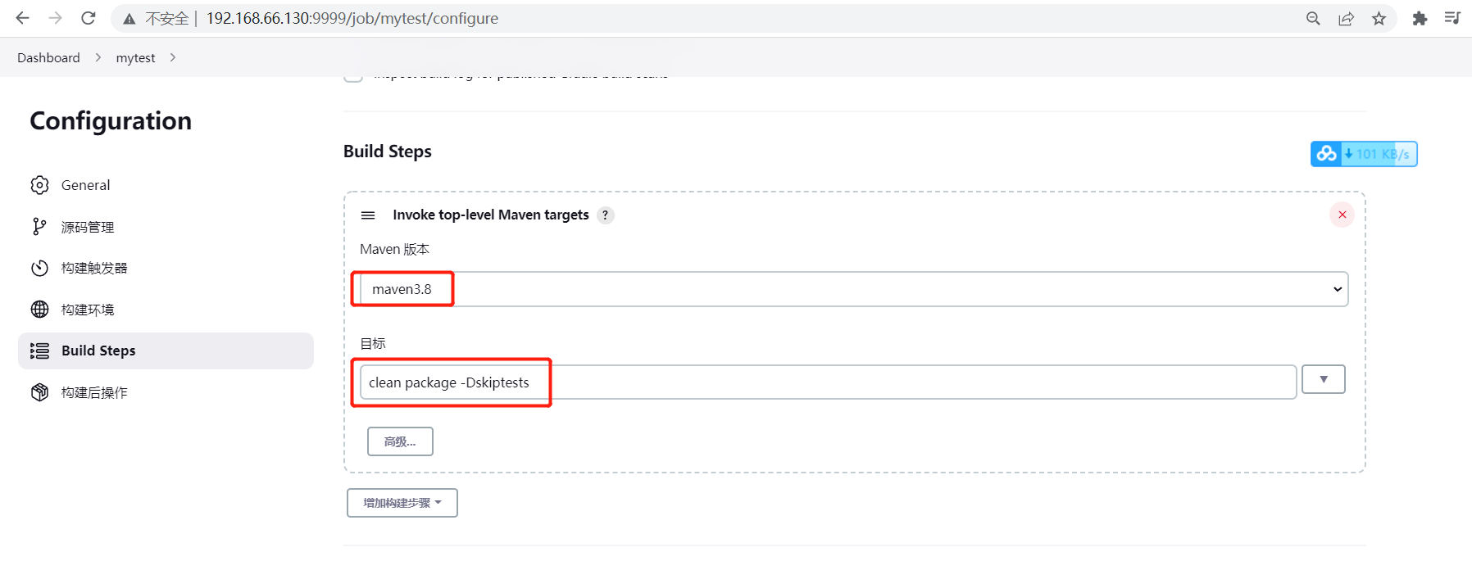Open the Dashboard breadcrumb link
Screen dimensions: 1472x561
[x=48, y=57]
